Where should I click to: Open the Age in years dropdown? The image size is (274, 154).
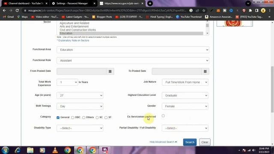click(x=80, y=95)
